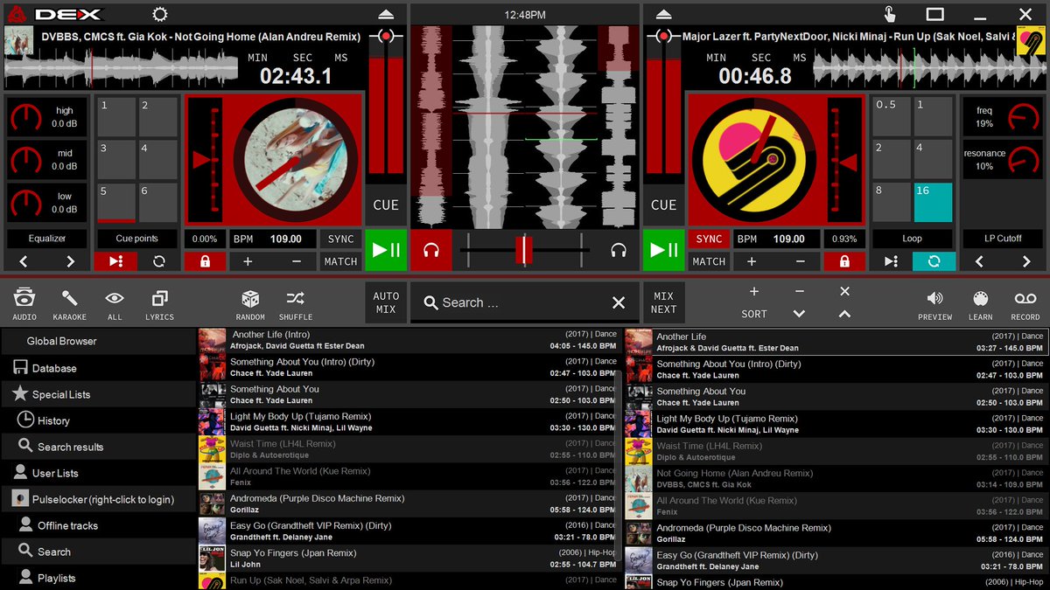Viewport: 1050px width, 590px height.
Task: Toggle left deck cue play mode icon
Action: 115,261
